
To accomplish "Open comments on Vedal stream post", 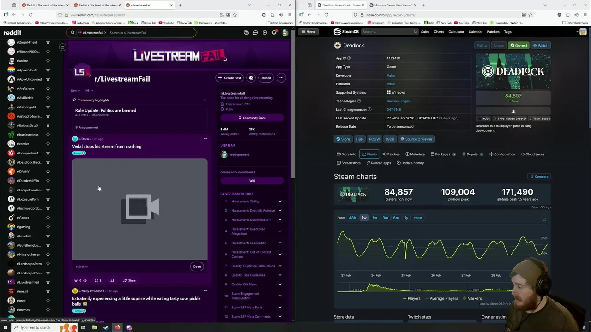I will (x=98, y=280).
